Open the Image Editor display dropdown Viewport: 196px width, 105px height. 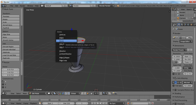[x=186, y=41]
